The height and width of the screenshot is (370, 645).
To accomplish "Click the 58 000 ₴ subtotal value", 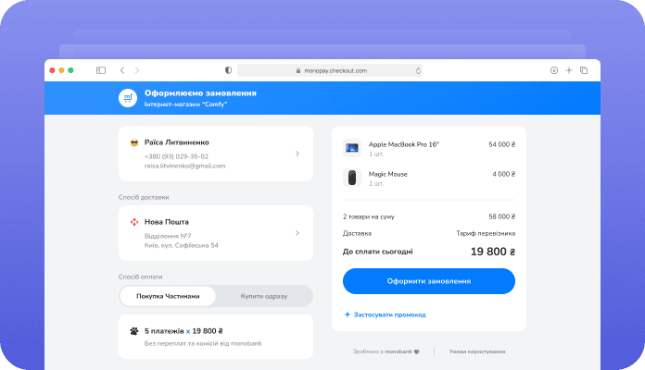I will [502, 216].
